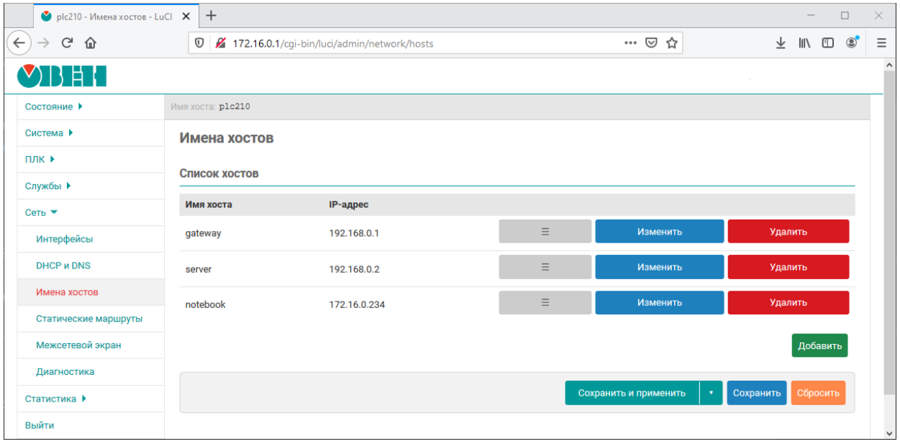Open the Firefox downloads icon
The width and height of the screenshot is (900, 444).
781,43
